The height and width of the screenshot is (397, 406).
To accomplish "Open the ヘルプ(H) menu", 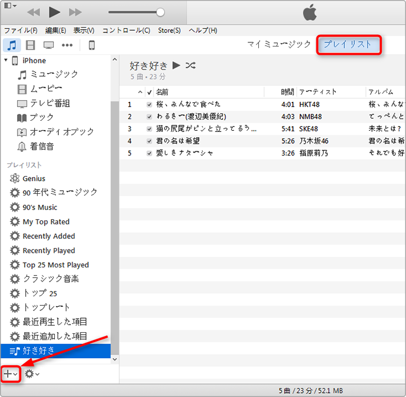I will click(x=203, y=31).
